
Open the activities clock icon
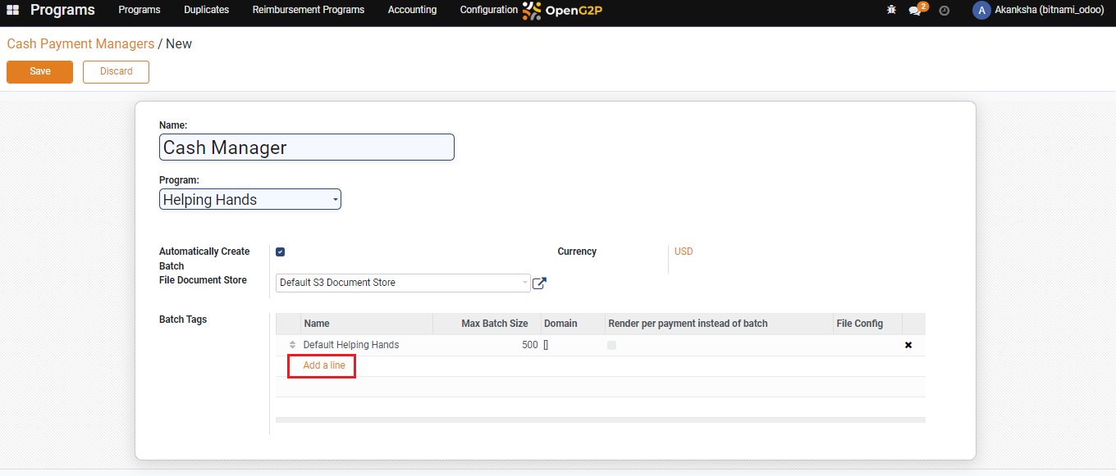tap(944, 11)
